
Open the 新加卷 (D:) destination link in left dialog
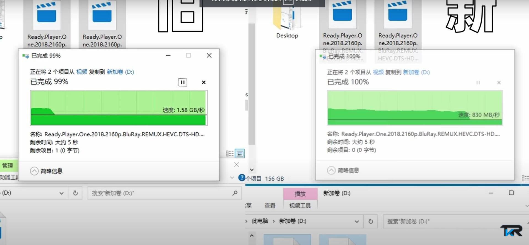120,72
